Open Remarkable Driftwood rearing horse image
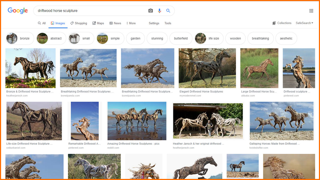This screenshot has height=180, width=320. click(x=85, y=121)
